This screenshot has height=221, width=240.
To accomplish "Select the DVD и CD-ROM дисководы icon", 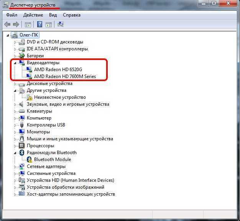I will click(x=21, y=42).
